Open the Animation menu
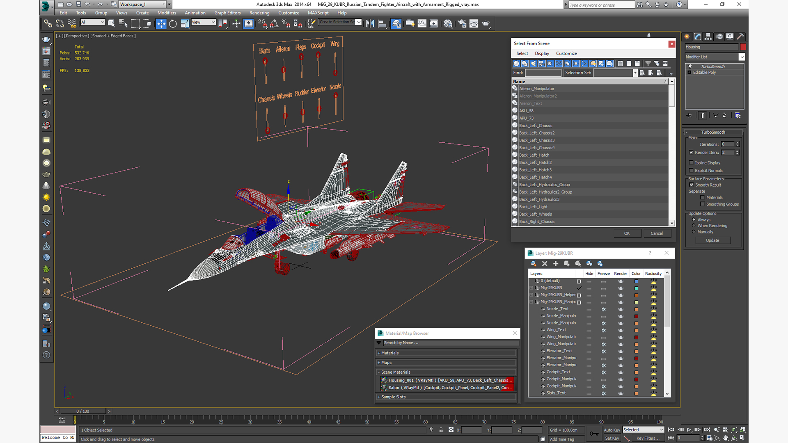 point(195,13)
